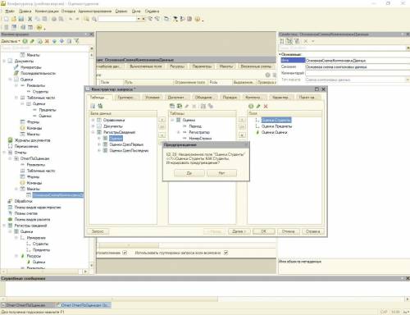Viewport: 410px width, 315px height.
Task: Click sort icon in Properties panel toolbar
Action: coord(282,41)
